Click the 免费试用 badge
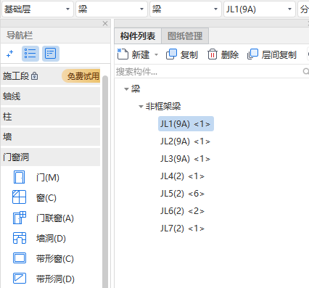The image size is (309, 288). point(81,76)
